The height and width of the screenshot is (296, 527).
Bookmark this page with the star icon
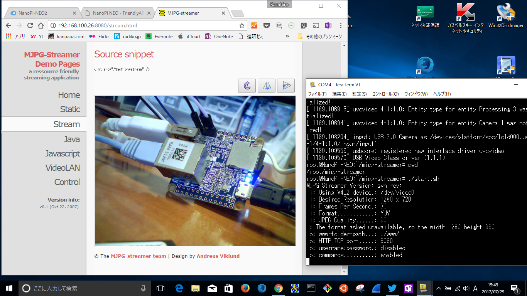tap(242, 25)
